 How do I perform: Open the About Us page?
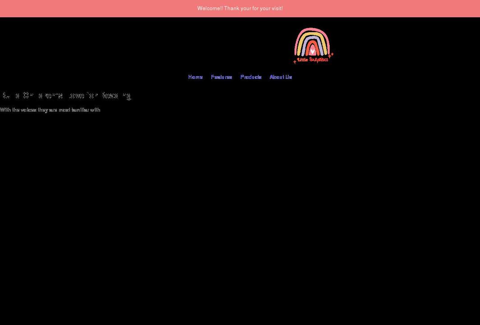281,77
